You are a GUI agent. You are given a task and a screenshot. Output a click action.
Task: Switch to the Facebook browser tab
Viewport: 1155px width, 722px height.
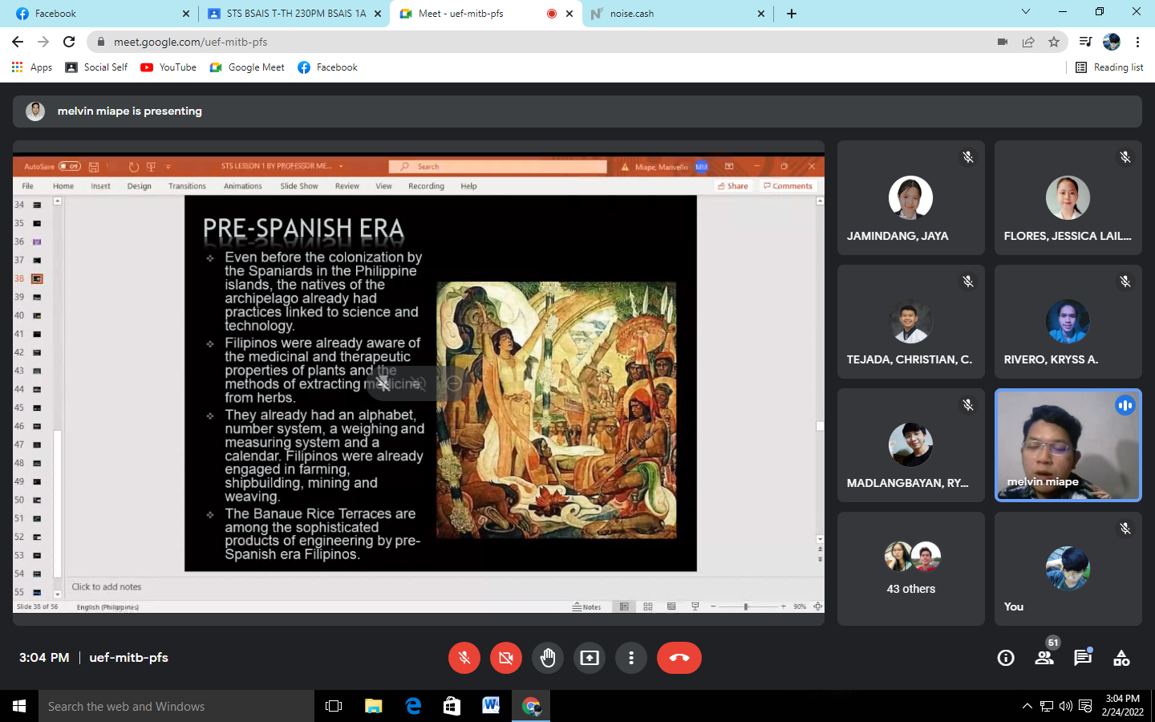(x=102, y=14)
